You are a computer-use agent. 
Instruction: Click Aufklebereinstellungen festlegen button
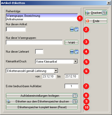(42, 96)
